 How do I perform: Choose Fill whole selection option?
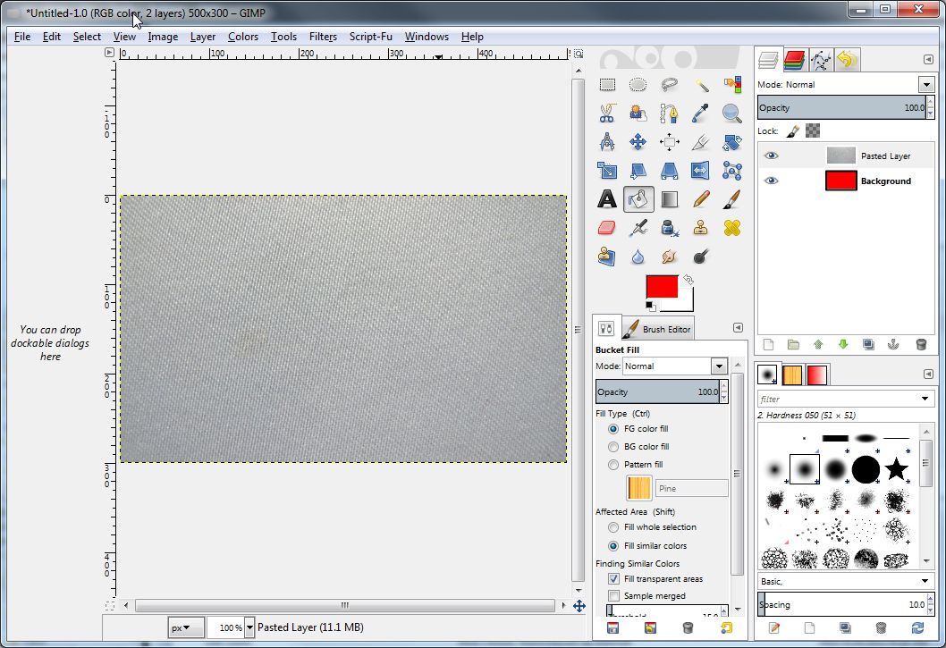click(613, 527)
